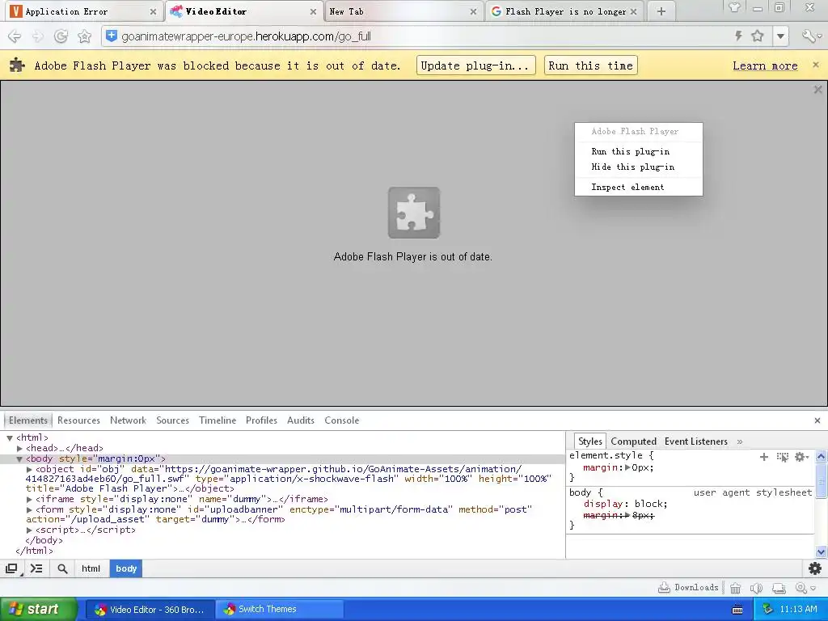Expand the object id="obj" node
828x621 pixels.
coord(30,469)
